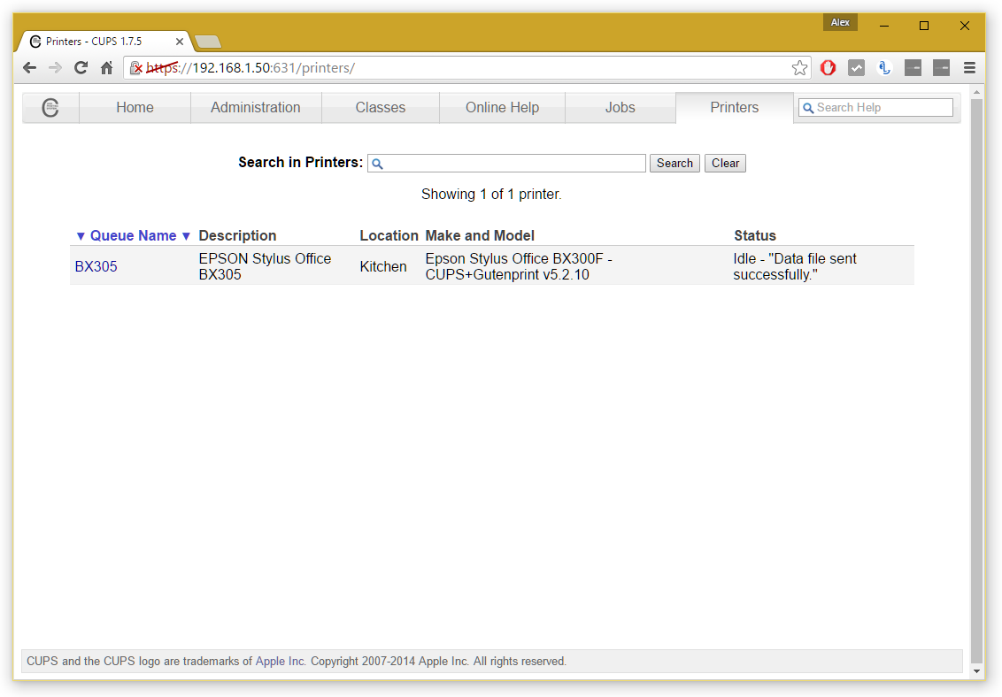This screenshot has height=697, width=1002.
Task: Click the browser forward arrow
Action: tap(55, 67)
